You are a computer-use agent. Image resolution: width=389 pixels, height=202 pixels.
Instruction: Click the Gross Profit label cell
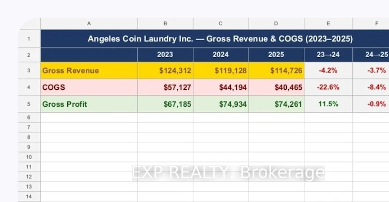[89, 104]
